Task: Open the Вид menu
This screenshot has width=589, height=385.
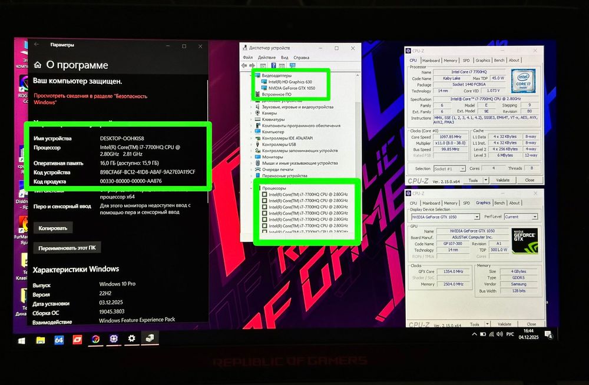Action: click(x=284, y=58)
